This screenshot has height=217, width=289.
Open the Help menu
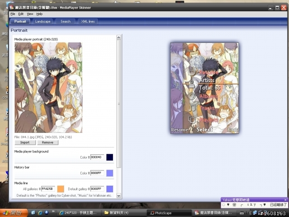[x=39, y=14]
